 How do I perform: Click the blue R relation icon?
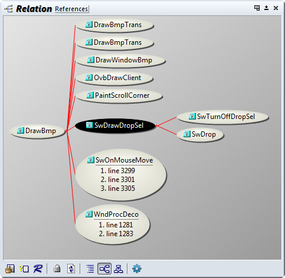(x=38, y=269)
